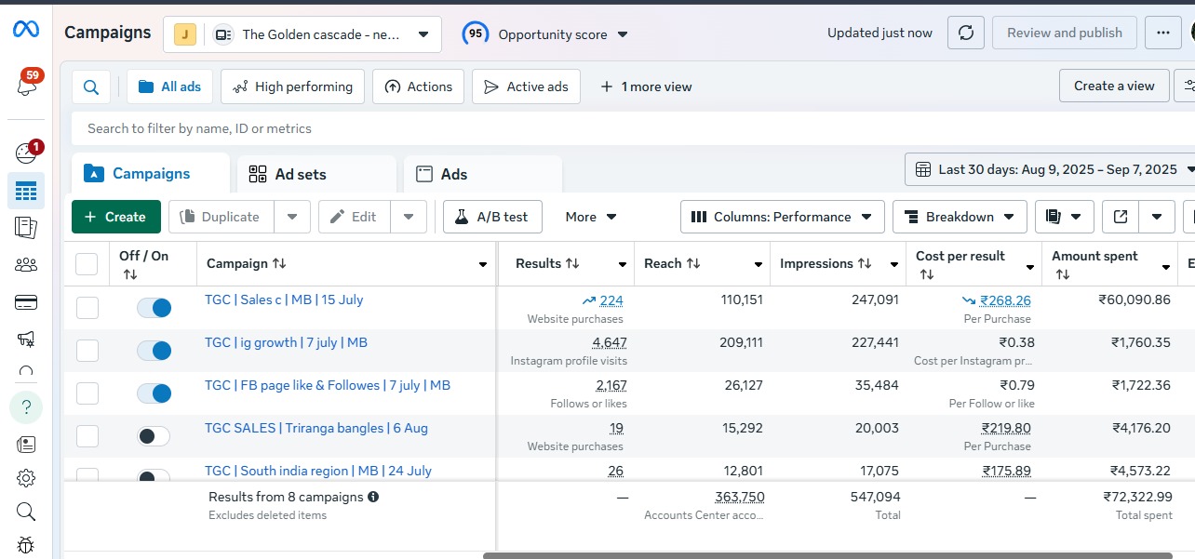Open the three-dot more options button
Screen dimensions: 1195x559
tap(1162, 33)
